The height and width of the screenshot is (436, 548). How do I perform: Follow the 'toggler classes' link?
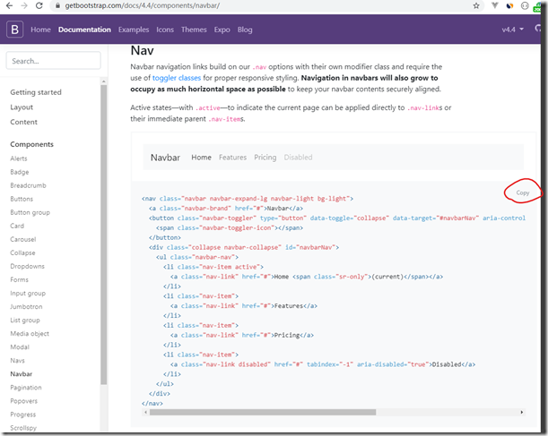(177, 78)
